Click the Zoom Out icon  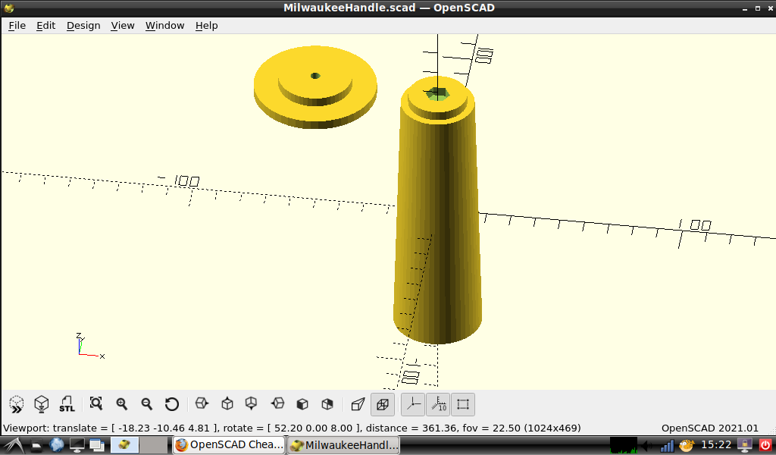[147, 404]
